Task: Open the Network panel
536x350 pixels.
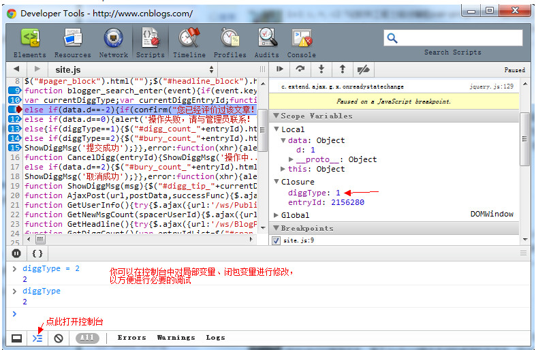Action: click(114, 43)
